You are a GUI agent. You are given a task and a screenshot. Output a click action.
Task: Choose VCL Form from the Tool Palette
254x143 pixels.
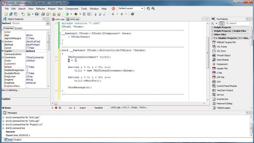pyautogui.click(x=221, y=51)
